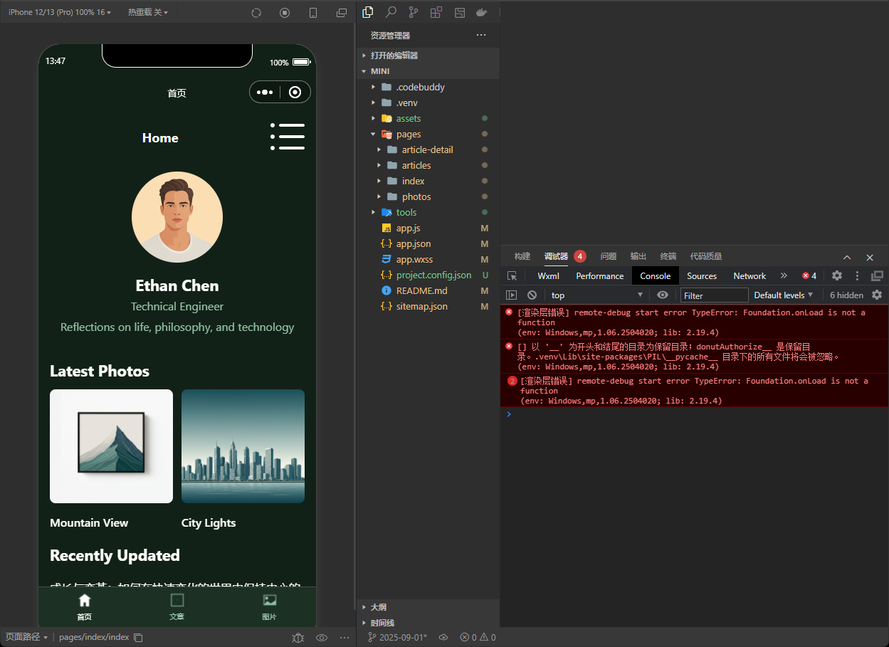Click the bug debug icon in simulator status bar

pos(298,638)
